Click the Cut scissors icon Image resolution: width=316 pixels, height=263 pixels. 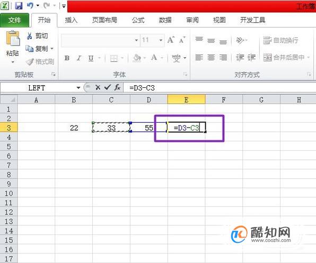click(x=29, y=36)
